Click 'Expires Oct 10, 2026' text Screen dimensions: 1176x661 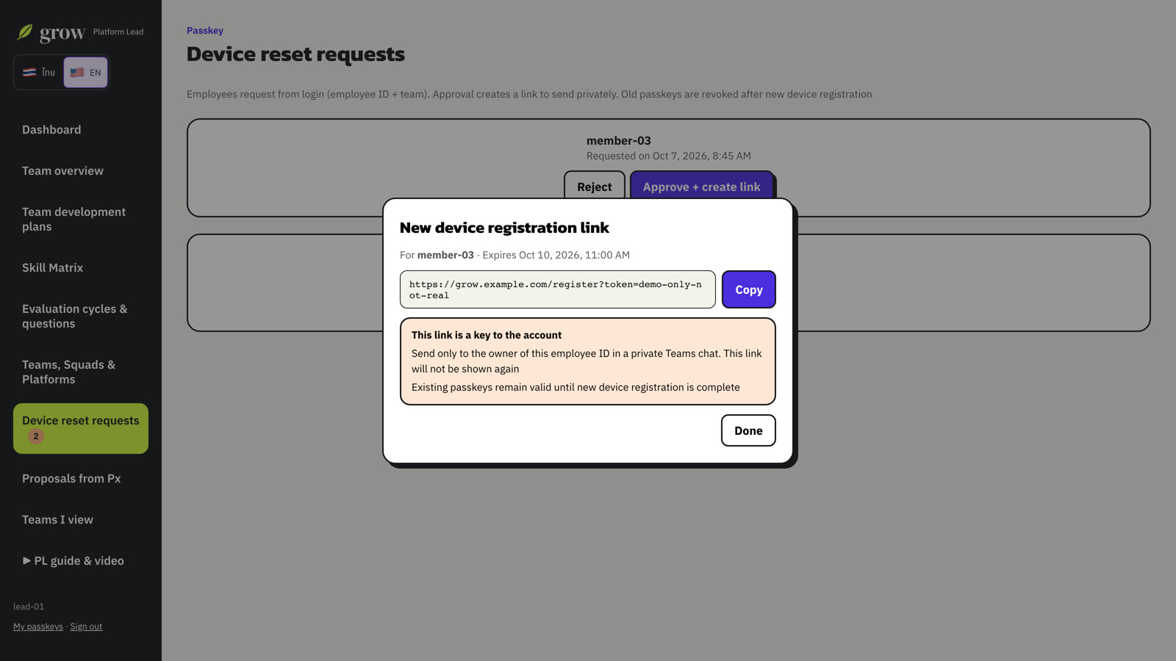tap(556, 255)
